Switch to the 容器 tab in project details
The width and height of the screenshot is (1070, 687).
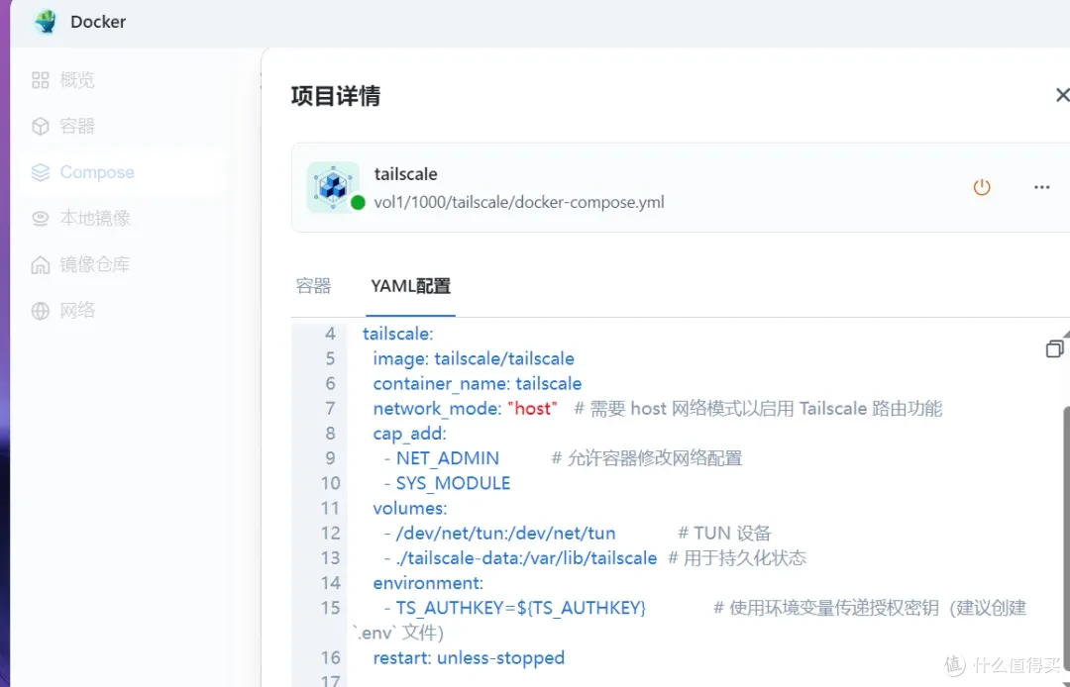pyautogui.click(x=313, y=286)
